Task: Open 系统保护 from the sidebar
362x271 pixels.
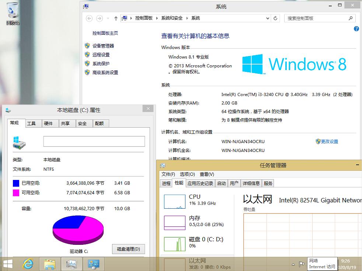Action: click(x=101, y=63)
